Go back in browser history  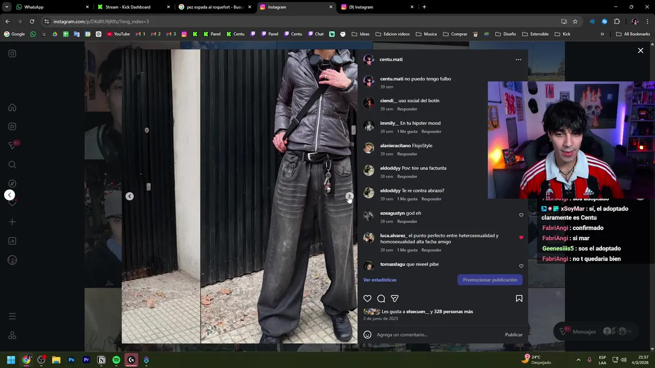[x=7, y=21]
